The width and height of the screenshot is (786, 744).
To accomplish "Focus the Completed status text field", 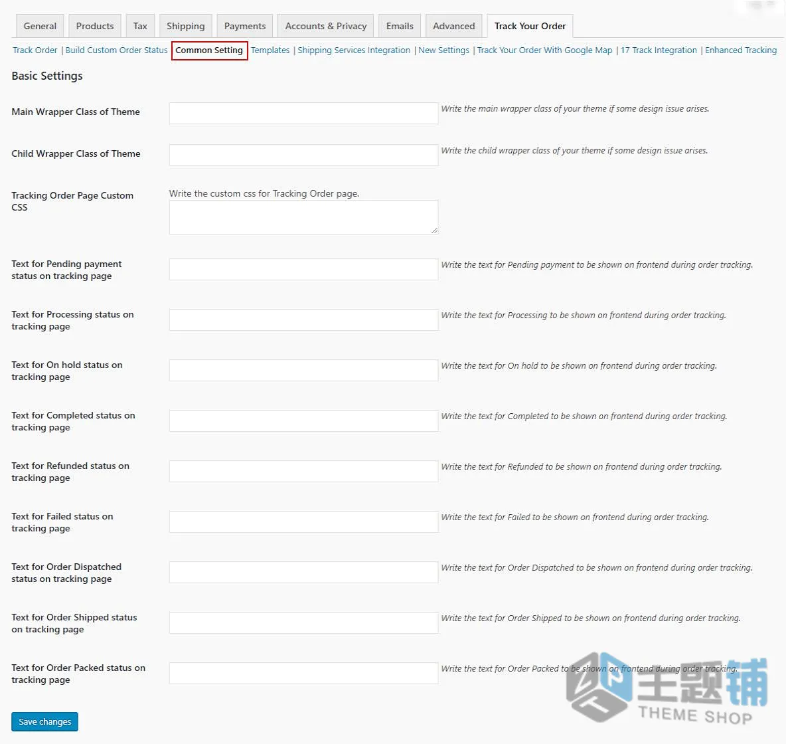I will coord(304,421).
